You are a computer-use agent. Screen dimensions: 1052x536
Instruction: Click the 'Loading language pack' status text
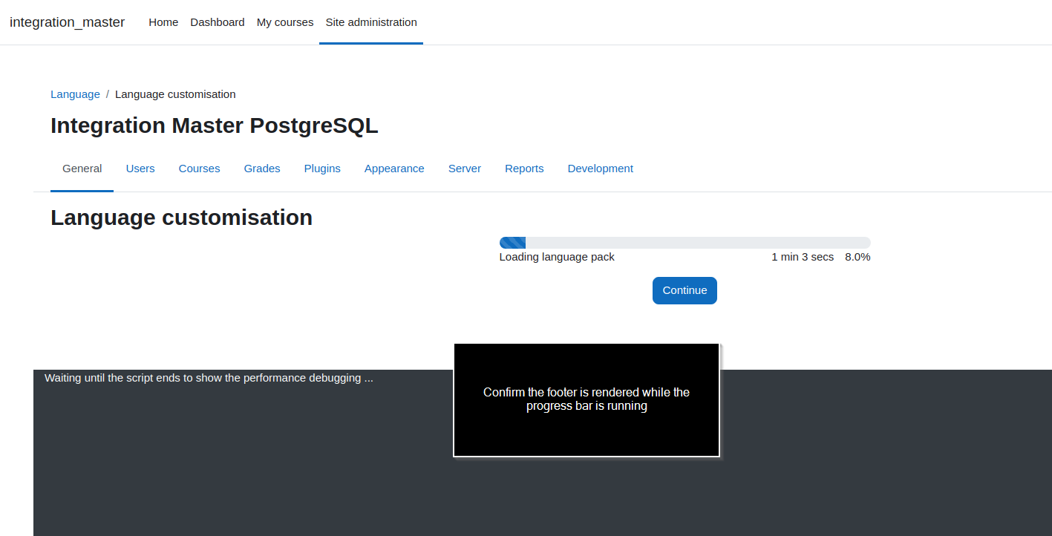(x=557, y=257)
